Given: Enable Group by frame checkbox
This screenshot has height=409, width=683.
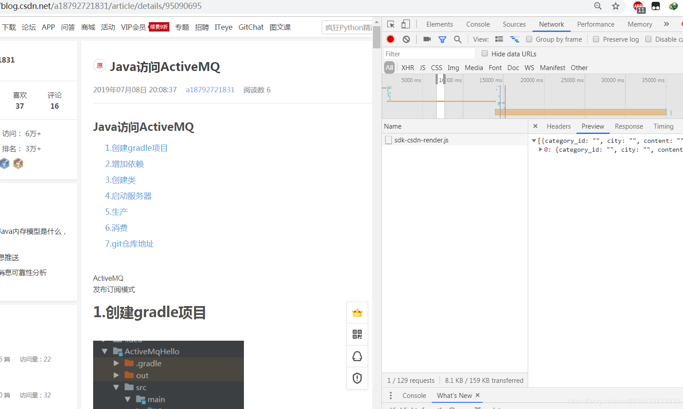Looking at the screenshot, I should 529,39.
